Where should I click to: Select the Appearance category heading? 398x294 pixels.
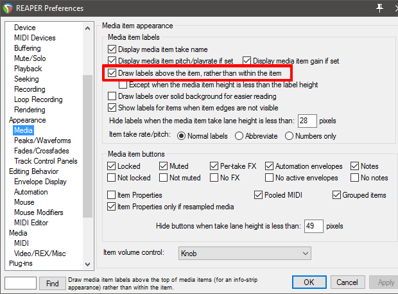(28, 120)
